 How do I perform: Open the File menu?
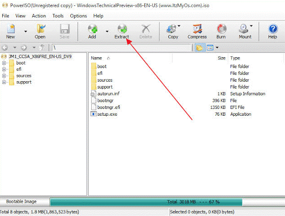coord(5,16)
